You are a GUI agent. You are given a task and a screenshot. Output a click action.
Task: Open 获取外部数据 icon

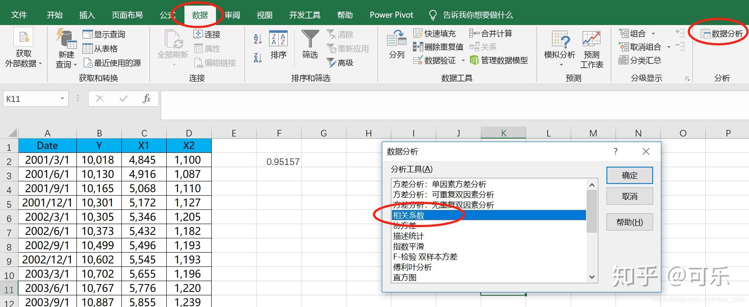tap(23, 37)
